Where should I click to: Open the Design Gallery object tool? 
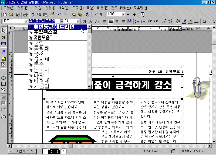[4, 117]
